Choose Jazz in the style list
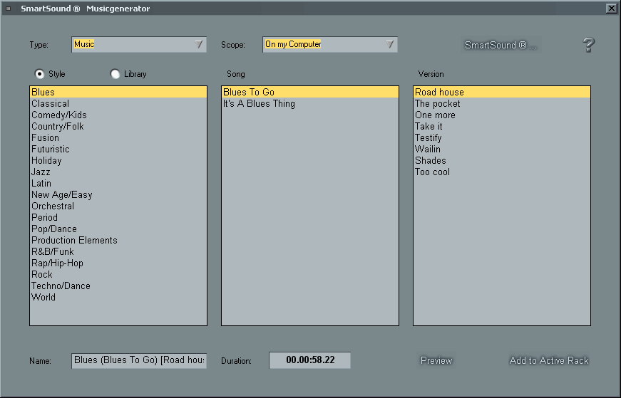 [41, 172]
